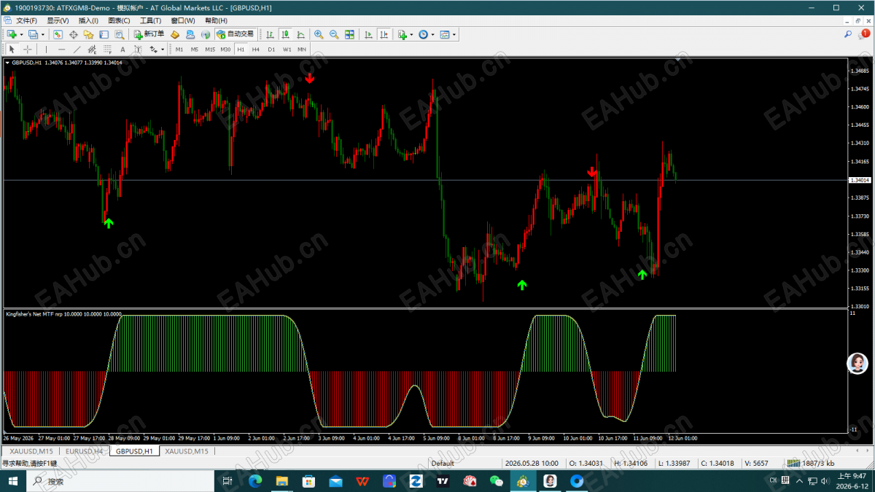Pick the vertical line drawing tool

(46, 50)
